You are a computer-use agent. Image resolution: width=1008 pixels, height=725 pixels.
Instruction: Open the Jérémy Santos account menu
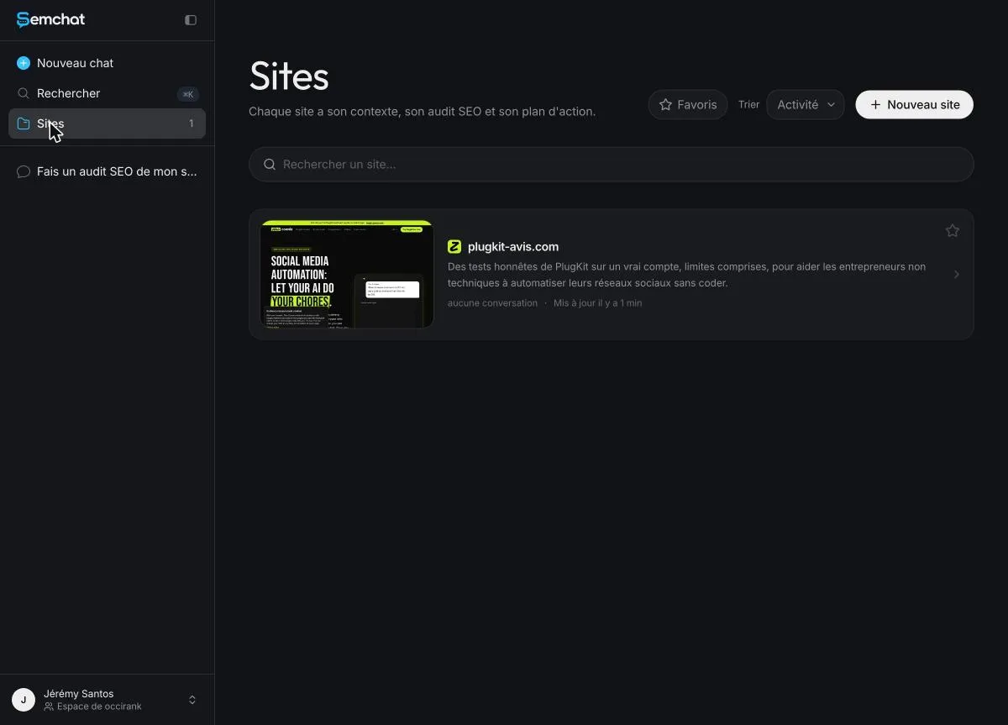107,700
